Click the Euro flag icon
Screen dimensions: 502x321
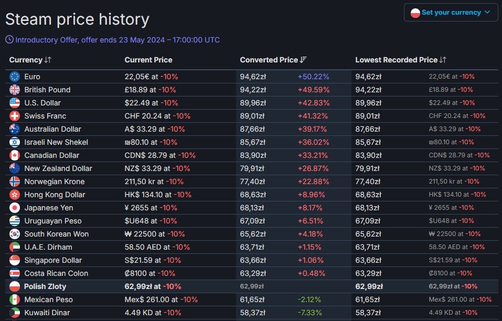[14, 77]
